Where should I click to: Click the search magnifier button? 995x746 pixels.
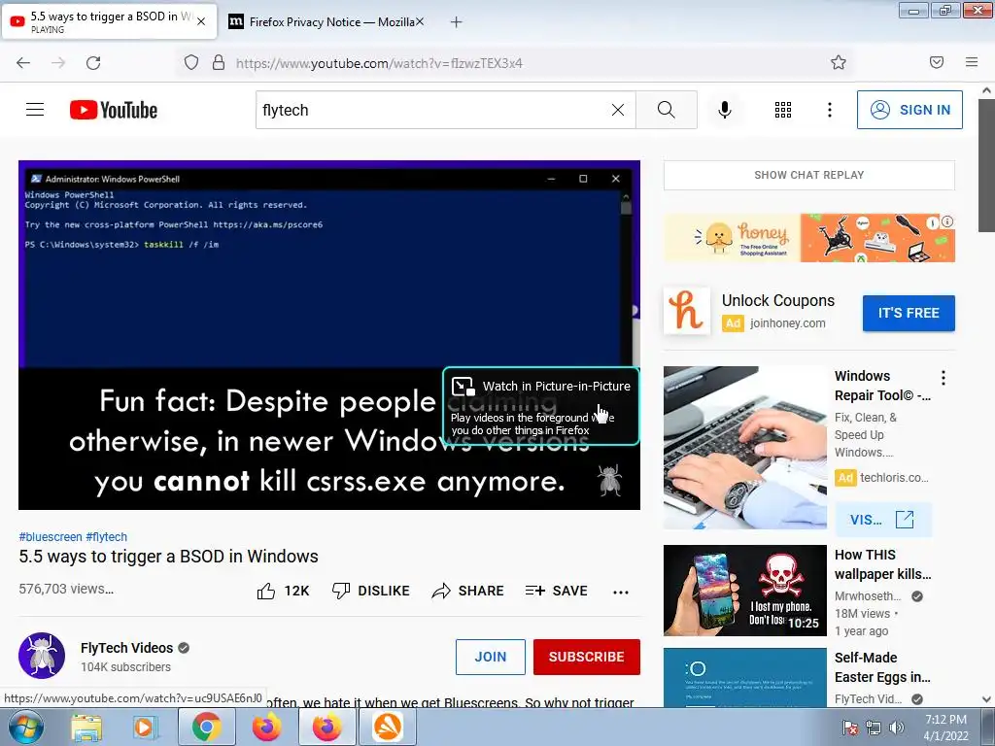click(x=667, y=110)
